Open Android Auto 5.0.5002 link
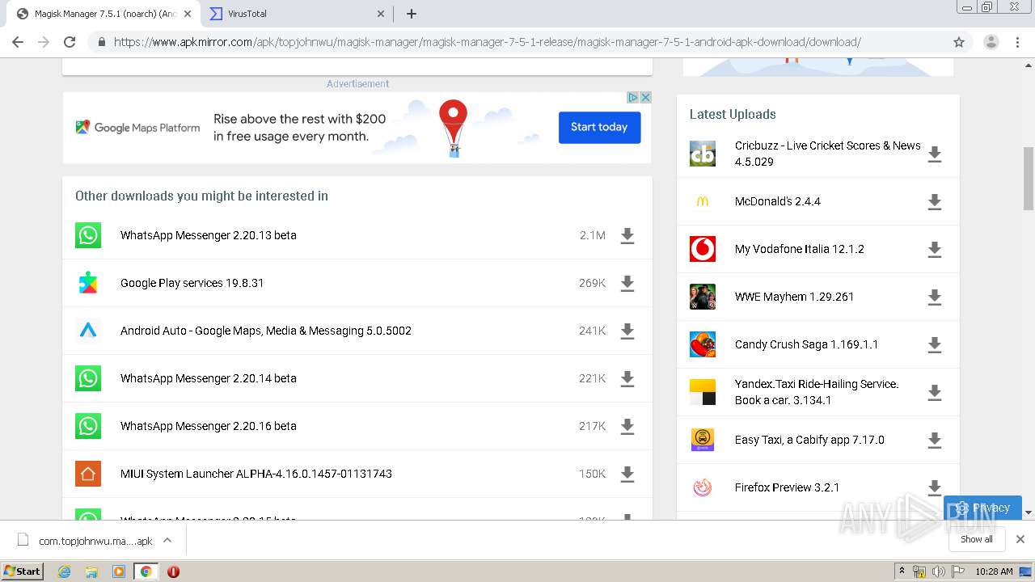 pyautogui.click(x=266, y=331)
